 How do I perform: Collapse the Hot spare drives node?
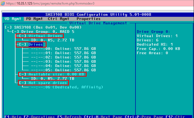coord(22,83)
